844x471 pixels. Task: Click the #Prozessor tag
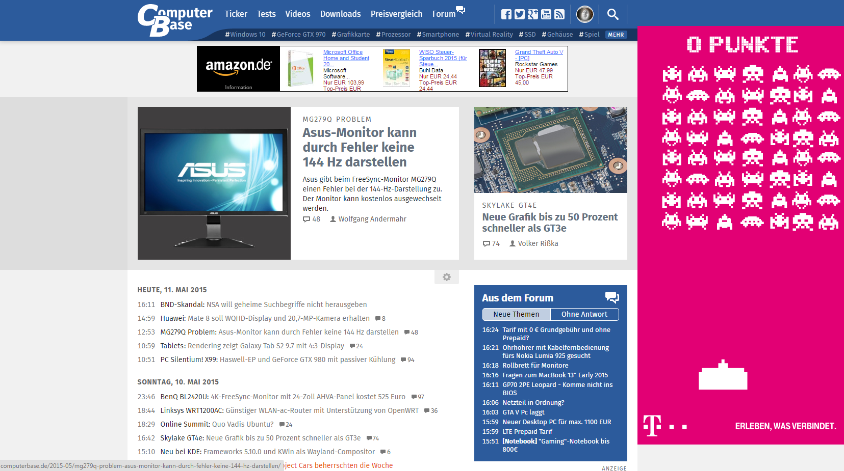(x=393, y=35)
